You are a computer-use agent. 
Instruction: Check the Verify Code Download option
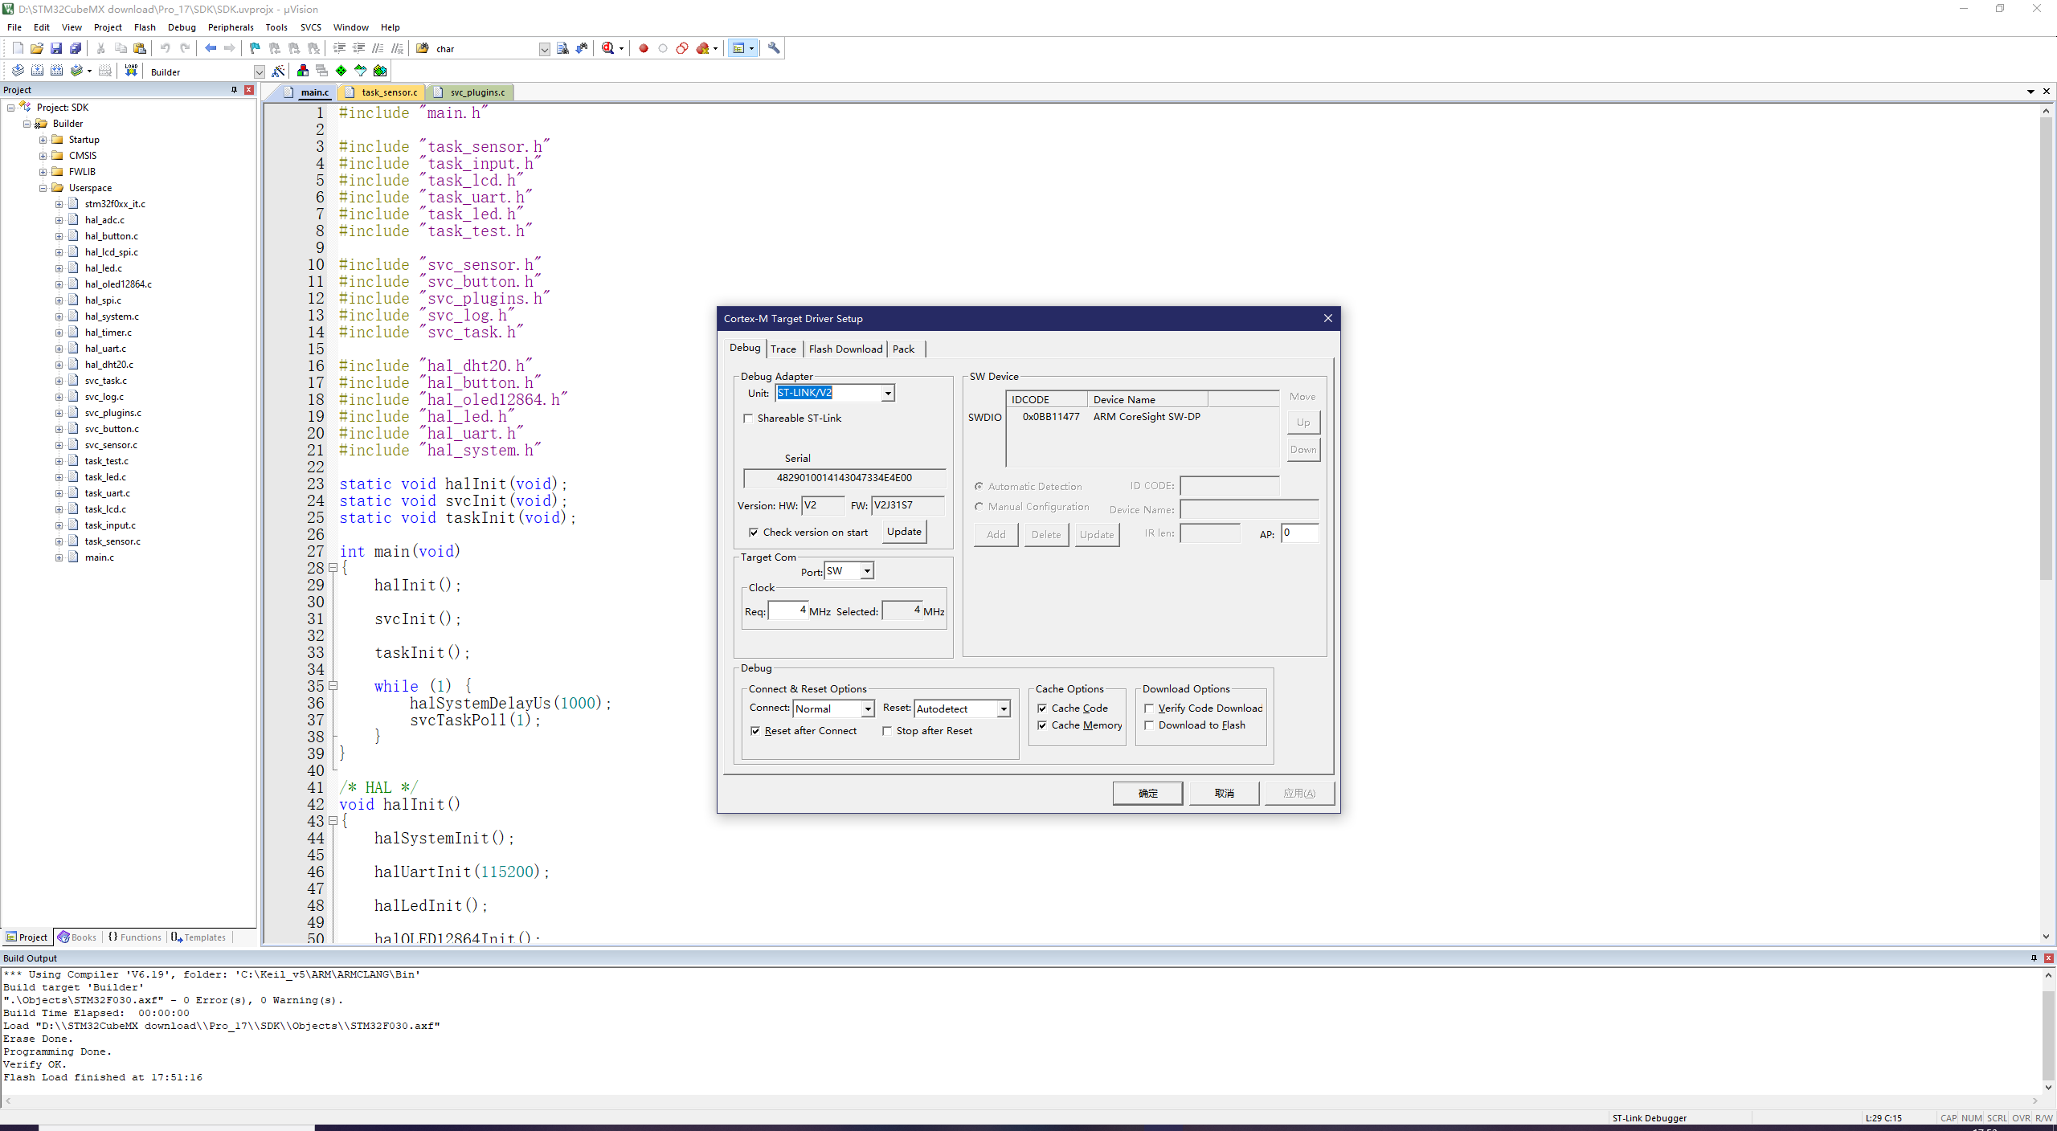click(x=1149, y=708)
